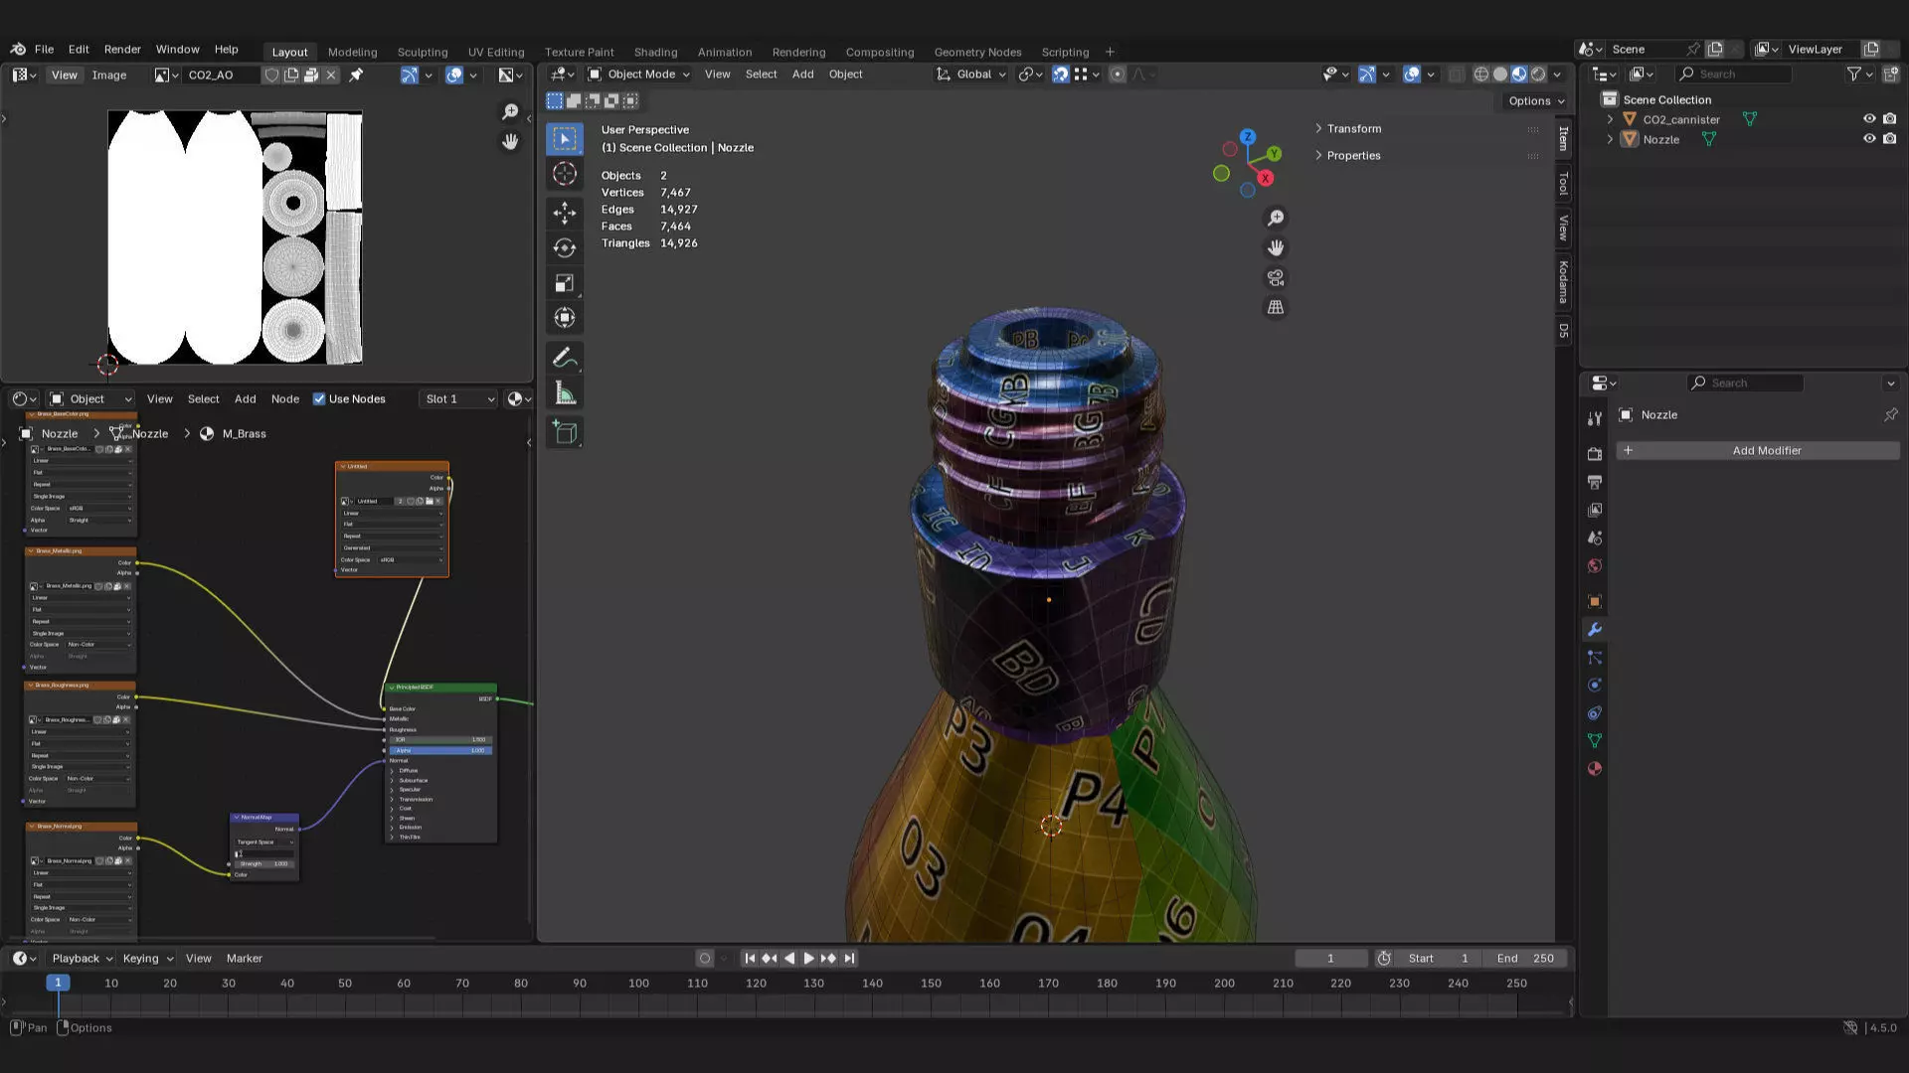Click the image editor zoom icon
The height and width of the screenshot is (1073, 1909).
pos(510,111)
